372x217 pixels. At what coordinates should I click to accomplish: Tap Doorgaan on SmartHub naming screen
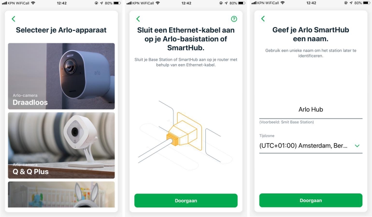[x=311, y=201]
